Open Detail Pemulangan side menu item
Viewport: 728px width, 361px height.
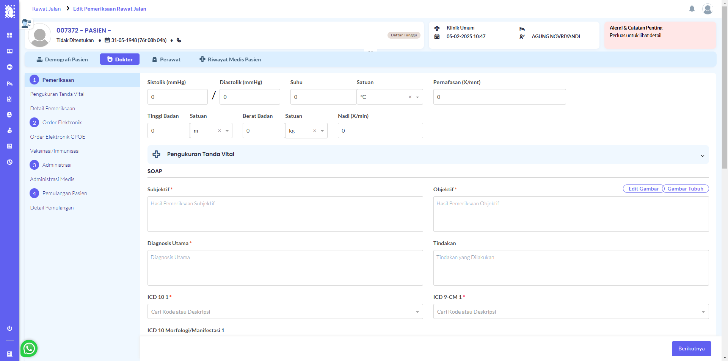coord(52,208)
